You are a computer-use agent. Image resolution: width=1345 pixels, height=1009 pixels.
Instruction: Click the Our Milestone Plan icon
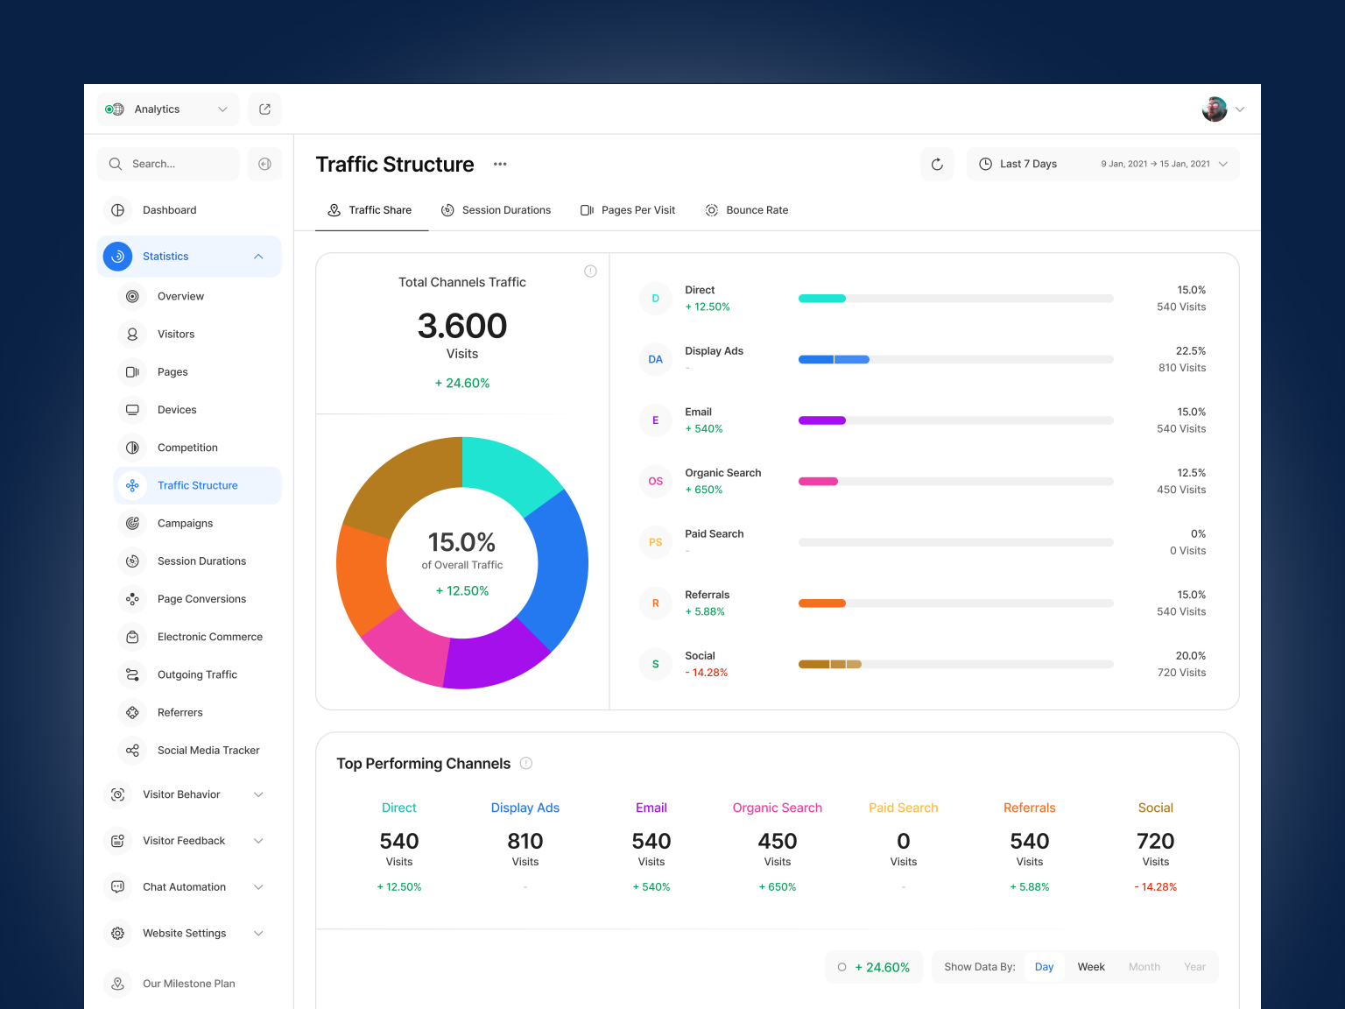117,984
